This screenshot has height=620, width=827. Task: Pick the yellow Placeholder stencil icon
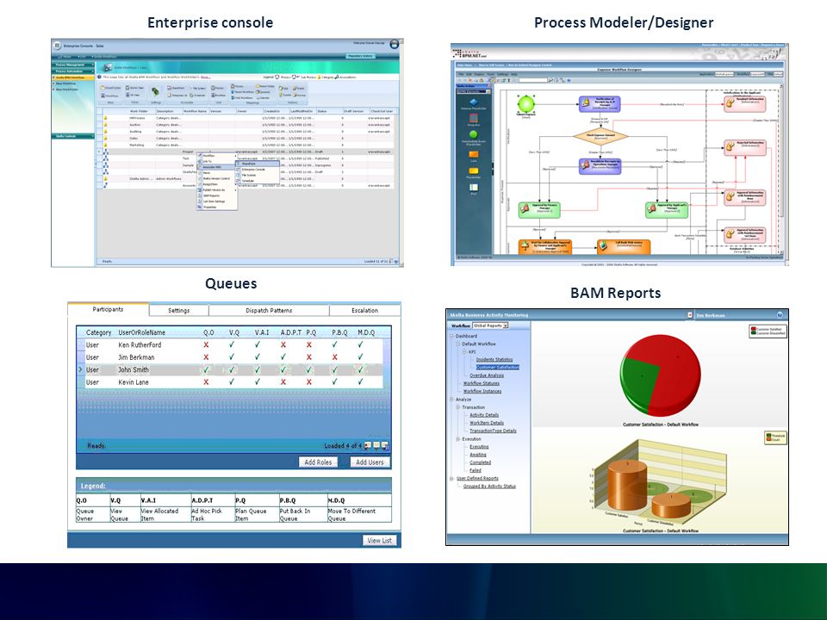tap(473, 170)
